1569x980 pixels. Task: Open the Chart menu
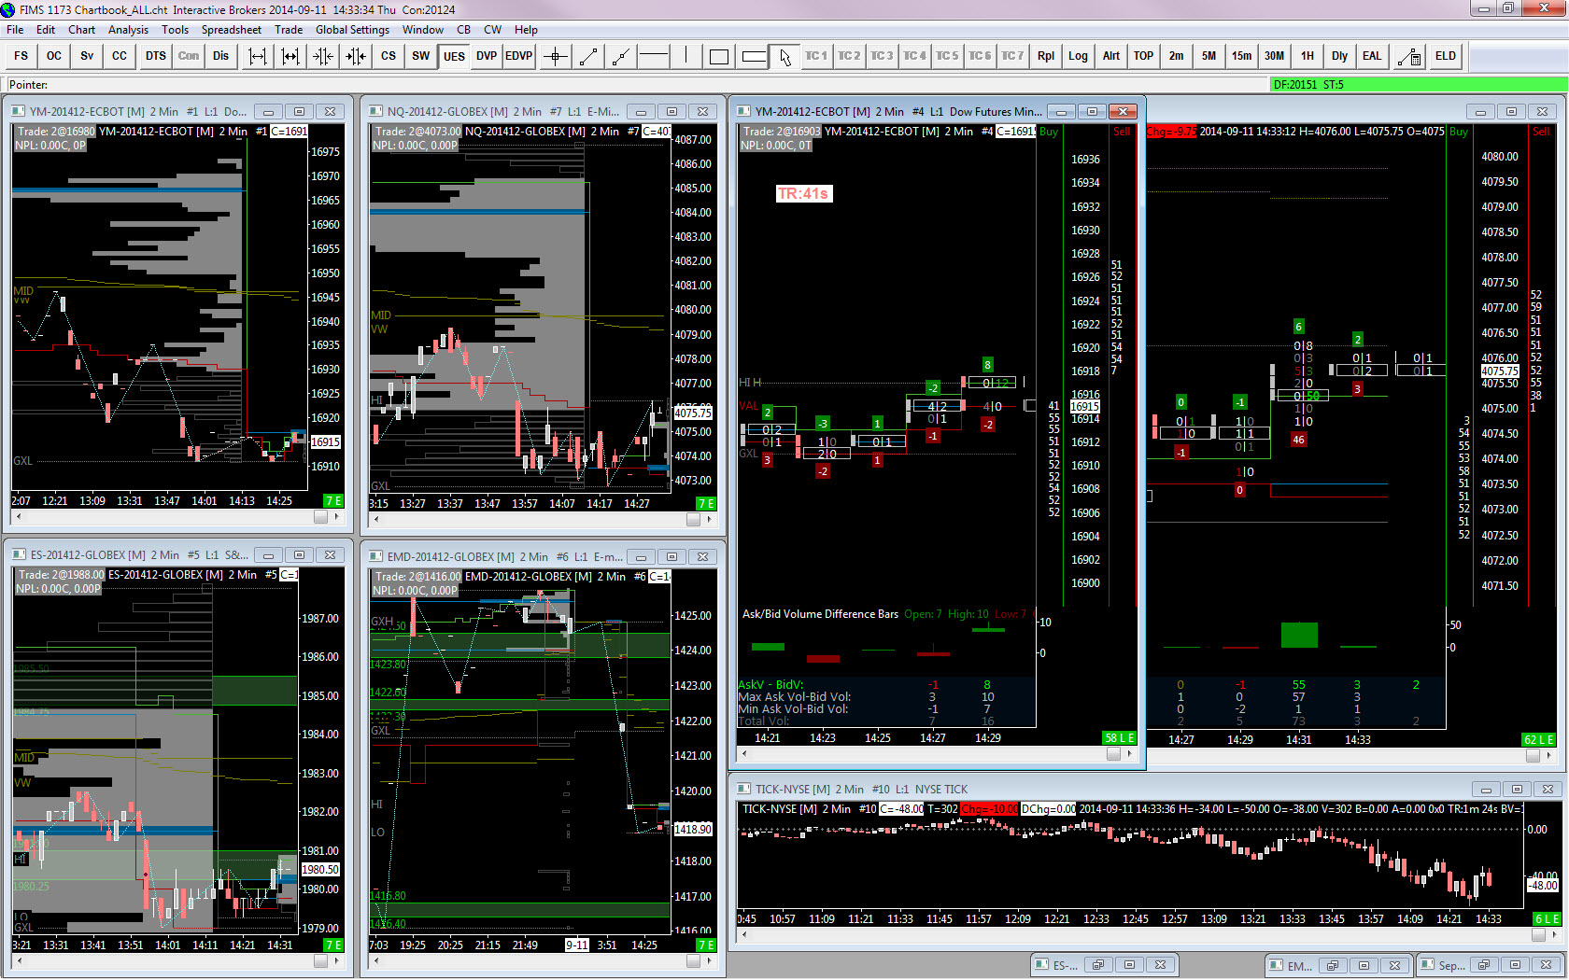click(x=82, y=29)
